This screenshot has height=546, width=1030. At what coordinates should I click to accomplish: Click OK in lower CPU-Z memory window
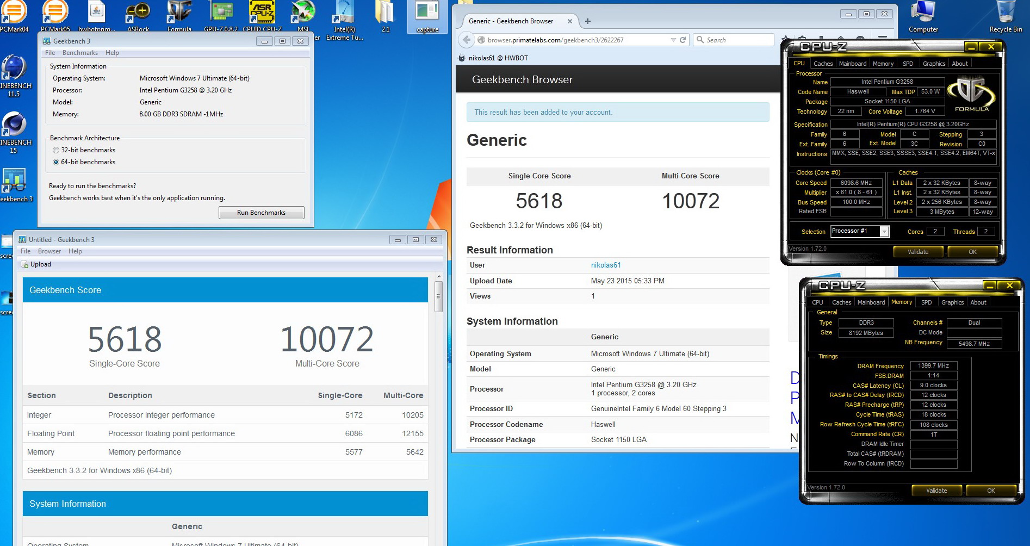pyautogui.click(x=991, y=491)
